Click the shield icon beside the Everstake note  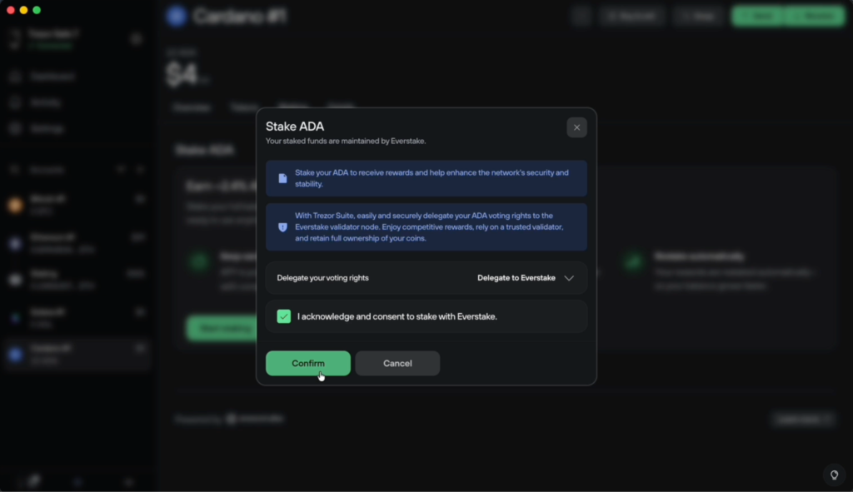[x=282, y=226]
